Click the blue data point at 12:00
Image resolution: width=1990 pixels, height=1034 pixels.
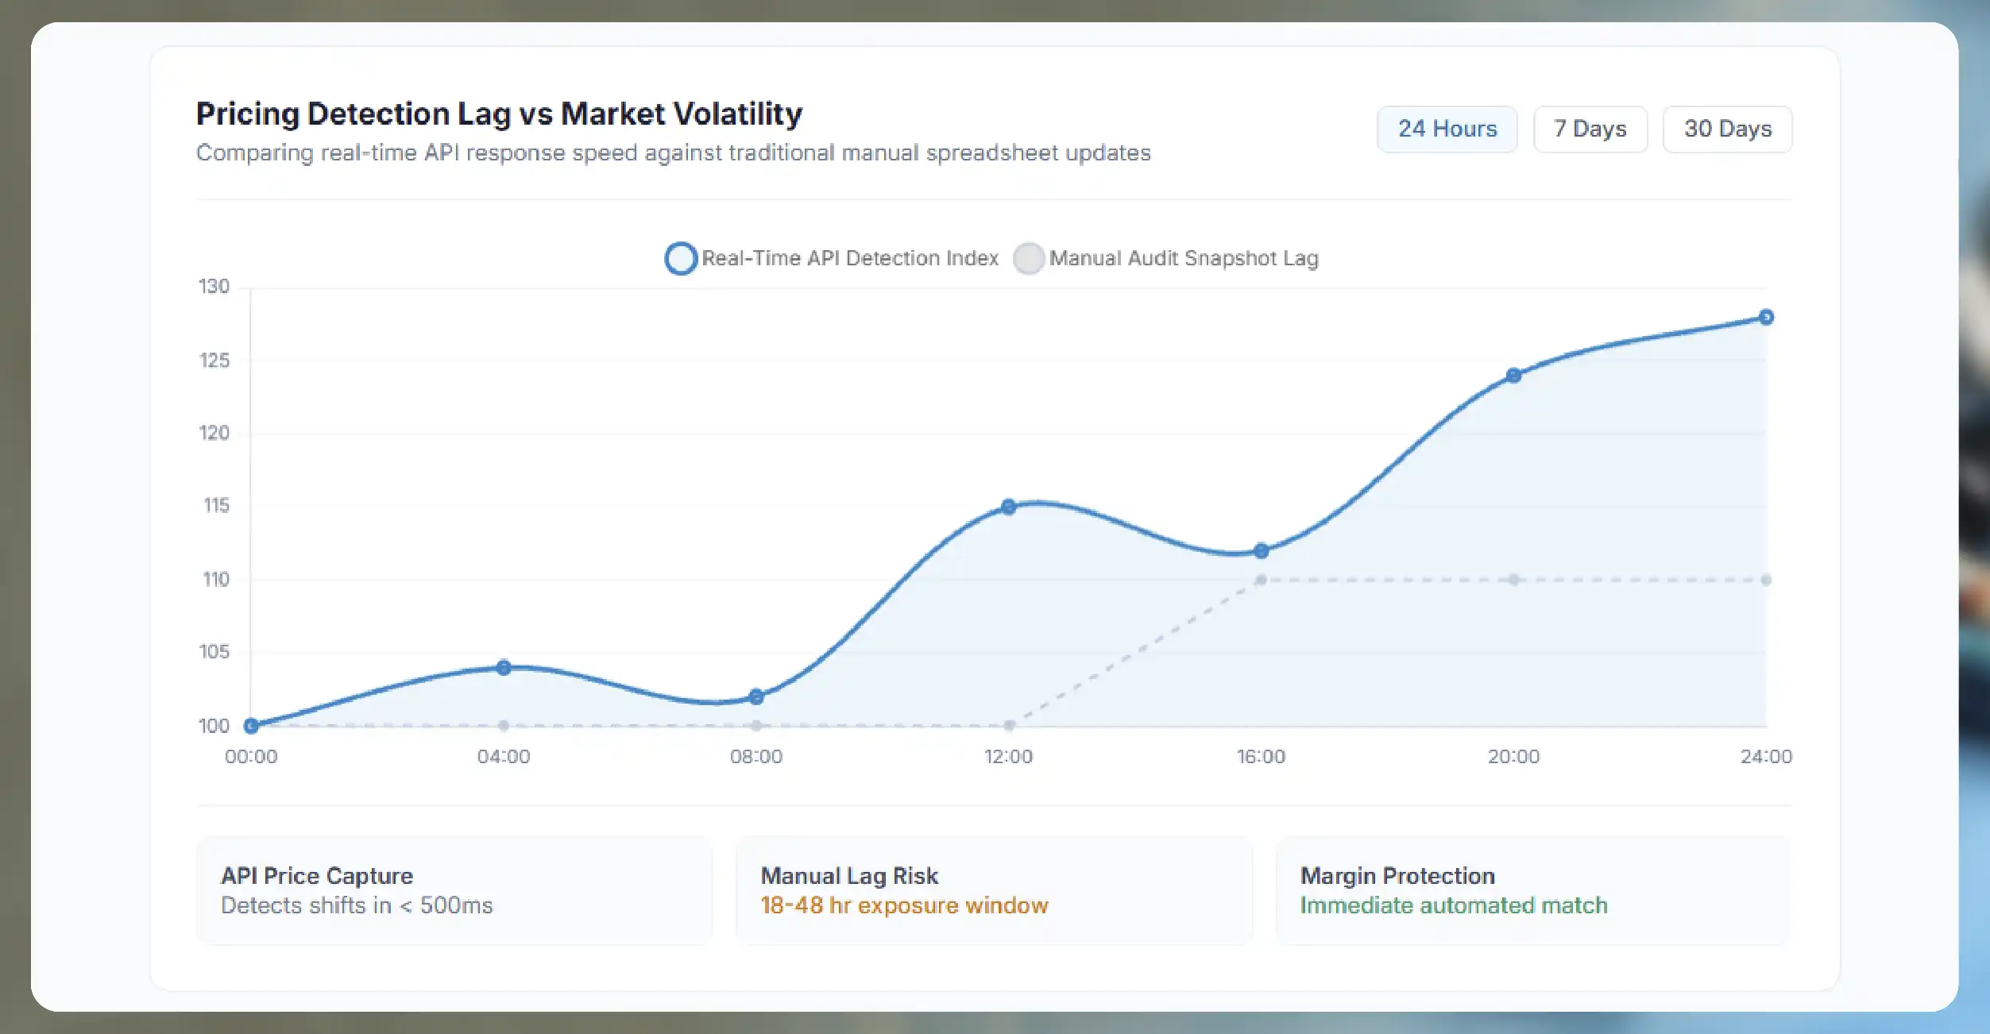tap(1008, 507)
